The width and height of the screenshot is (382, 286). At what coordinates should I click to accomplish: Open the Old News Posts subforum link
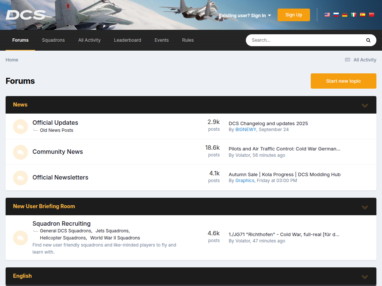tap(56, 130)
